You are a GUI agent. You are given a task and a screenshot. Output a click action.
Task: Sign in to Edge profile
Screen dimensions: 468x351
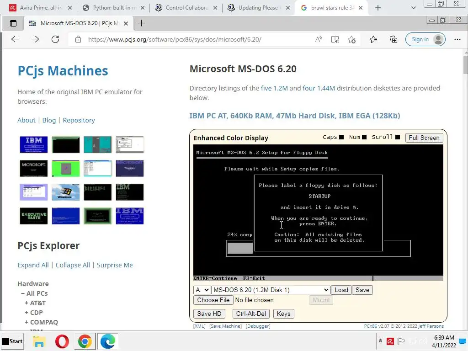pyautogui.click(x=425, y=39)
